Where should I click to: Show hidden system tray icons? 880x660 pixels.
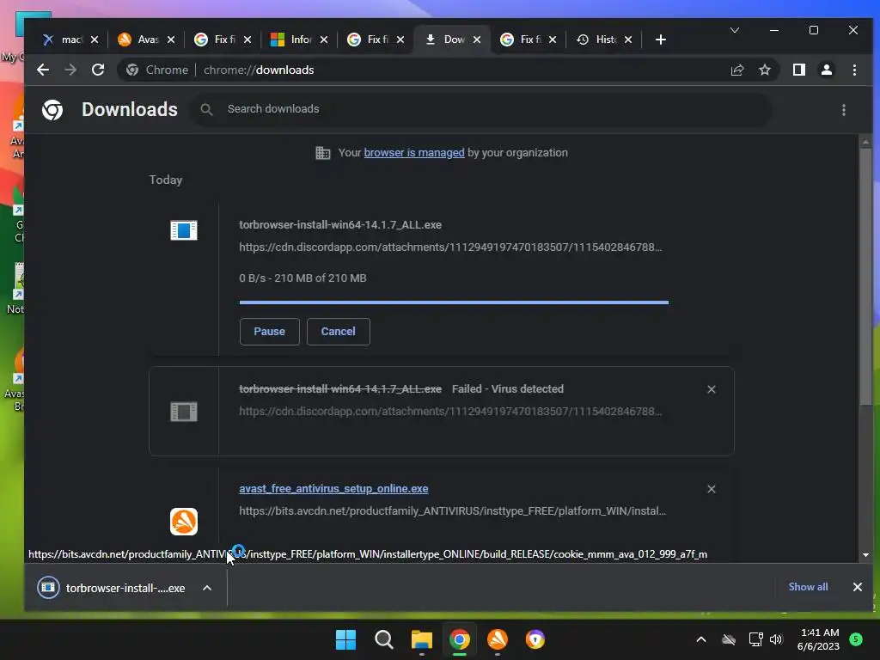(701, 639)
